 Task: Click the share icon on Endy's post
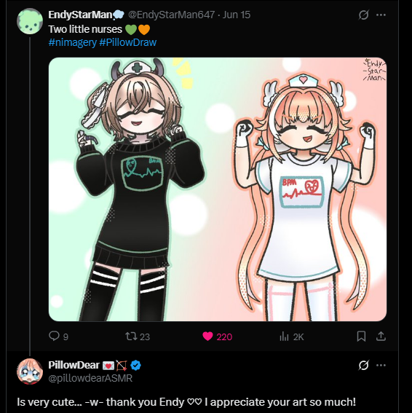(381, 336)
